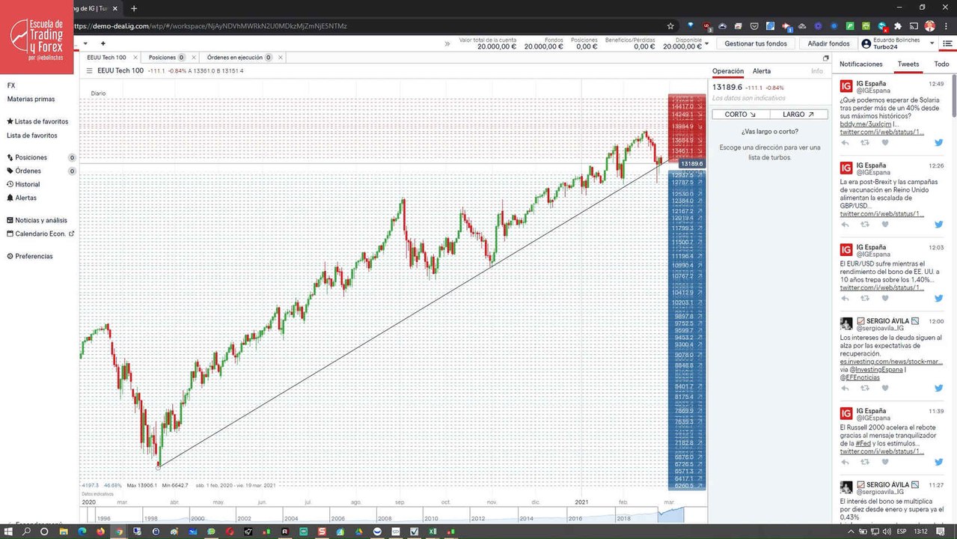Click the Diario timeframe label on chart

coord(98,93)
